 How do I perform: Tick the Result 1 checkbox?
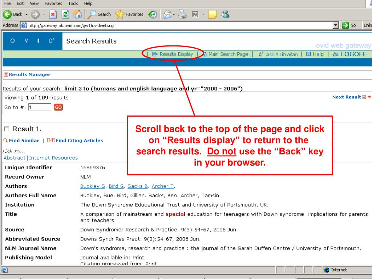click(x=7, y=129)
